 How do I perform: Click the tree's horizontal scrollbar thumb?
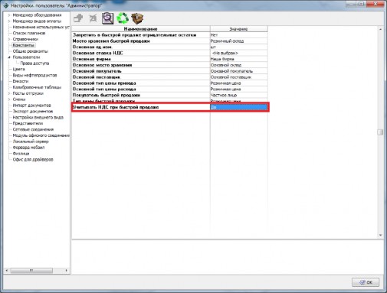(x=31, y=270)
